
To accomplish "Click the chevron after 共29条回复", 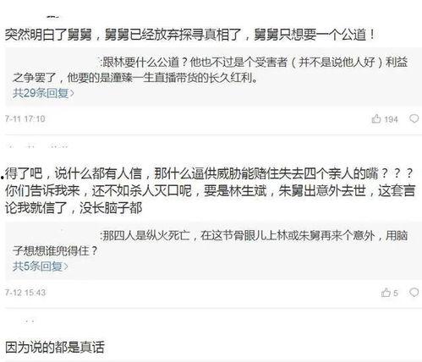I will [x=72, y=93].
